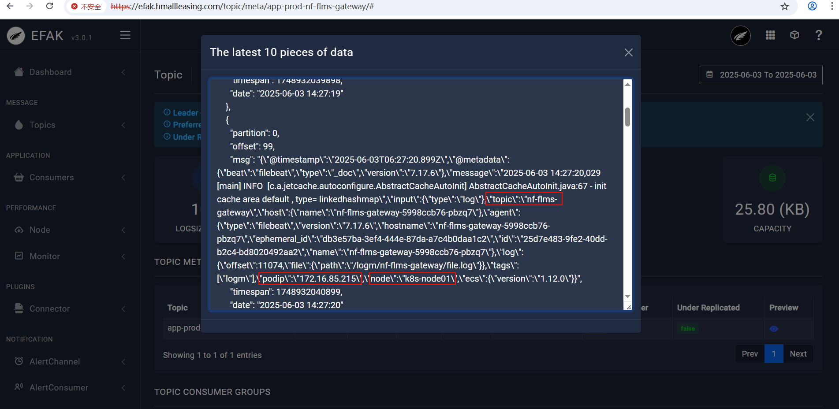Viewport: 839px width, 409px height.
Task: Click the feather avatar icon in header
Action: (741, 36)
